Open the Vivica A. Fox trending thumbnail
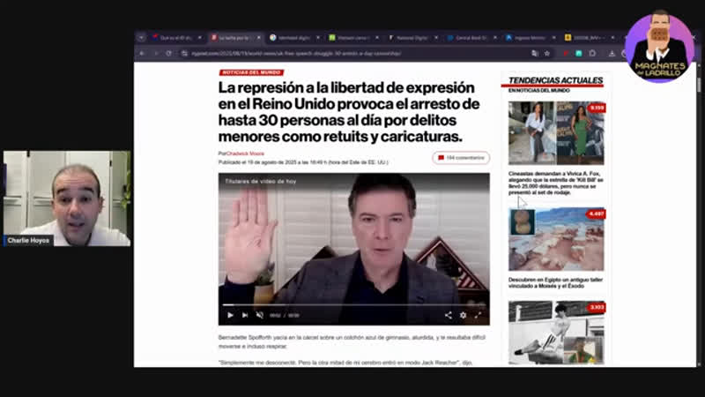 pos(555,132)
